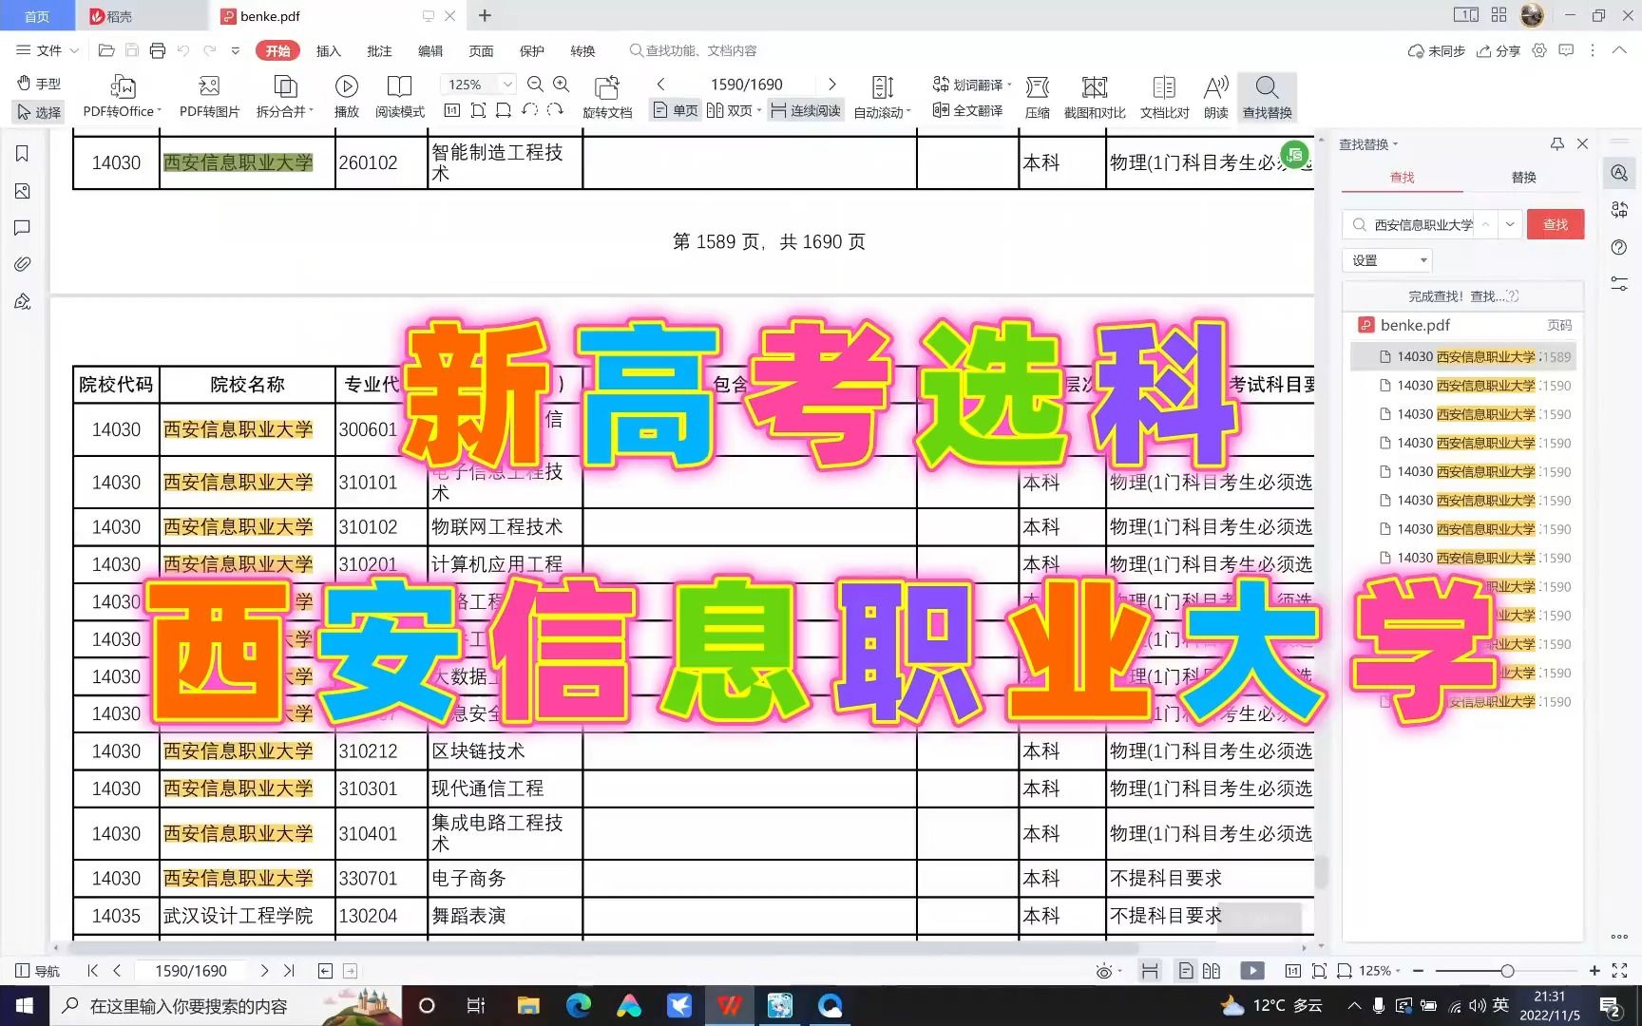Select the 批注 ribbon tab
The image size is (1642, 1026).
coord(379,50)
